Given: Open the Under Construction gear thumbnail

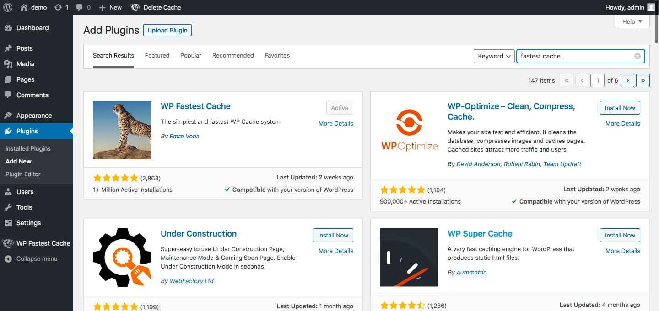Looking at the screenshot, I should pos(122,258).
